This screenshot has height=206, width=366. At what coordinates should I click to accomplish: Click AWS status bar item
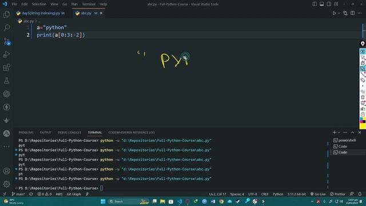coord(59,194)
